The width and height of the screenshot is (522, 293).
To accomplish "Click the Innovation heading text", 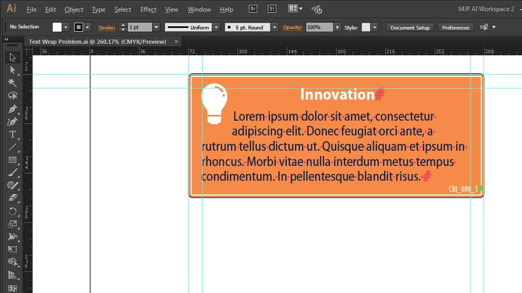I will [338, 95].
